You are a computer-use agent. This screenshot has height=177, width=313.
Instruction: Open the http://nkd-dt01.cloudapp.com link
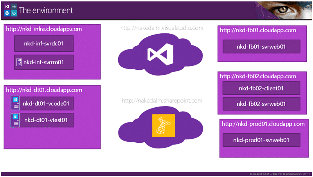coord(44,90)
